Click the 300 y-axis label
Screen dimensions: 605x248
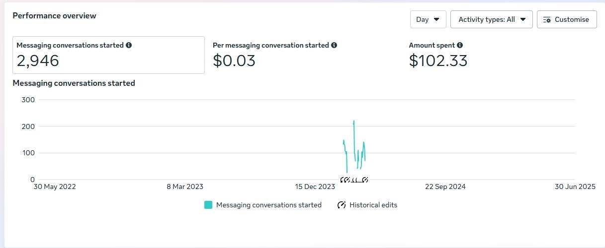click(x=28, y=100)
